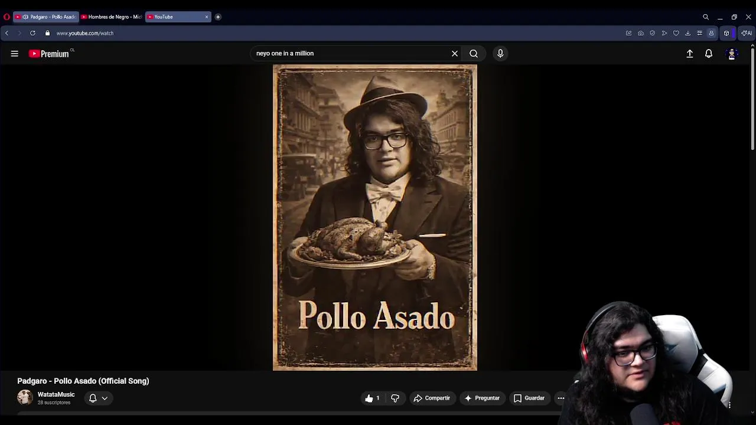Viewport: 756px width, 425px height.
Task: Click the Pollo Asado video player
Action: click(375, 217)
